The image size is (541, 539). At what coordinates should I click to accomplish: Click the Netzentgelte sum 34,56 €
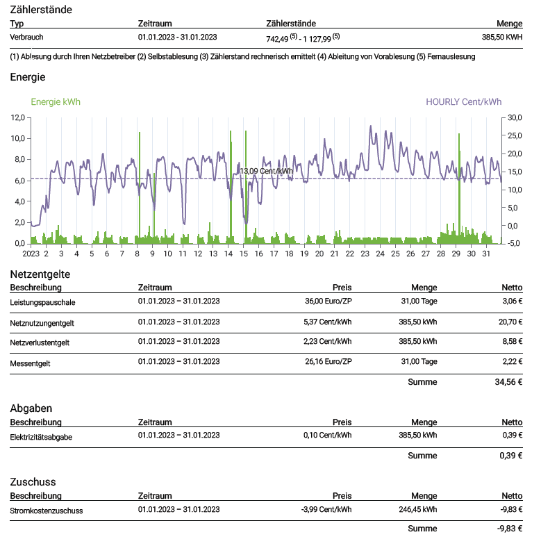click(x=508, y=381)
